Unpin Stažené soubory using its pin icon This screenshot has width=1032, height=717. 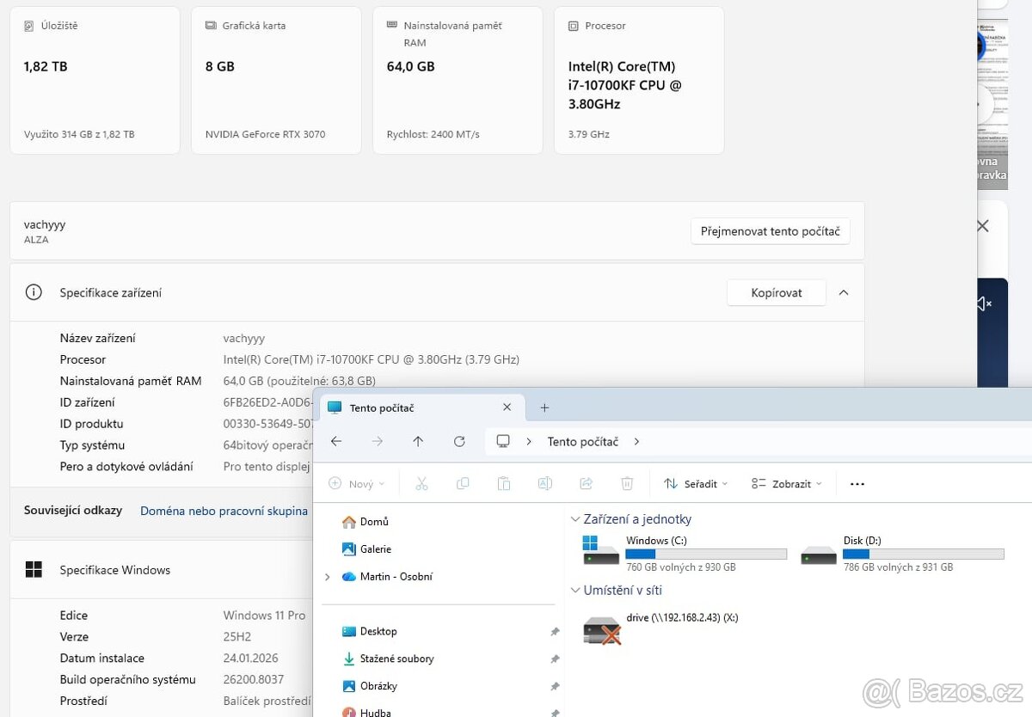tap(555, 659)
